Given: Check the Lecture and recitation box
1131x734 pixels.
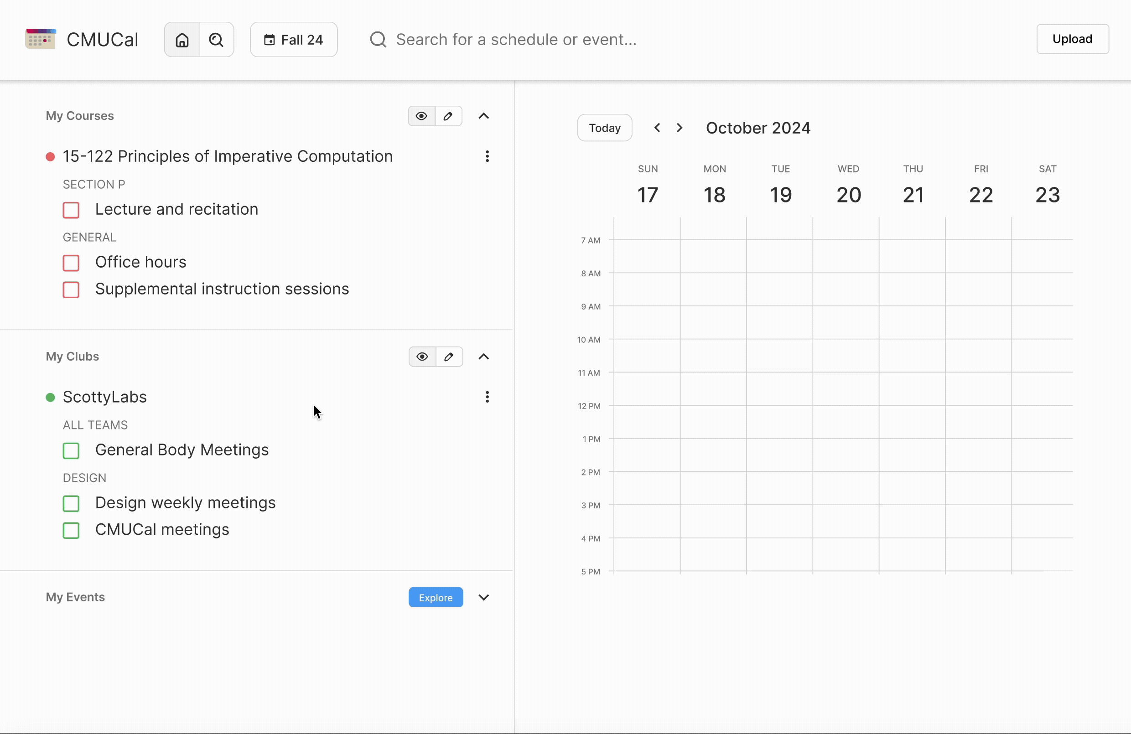Looking at the screenshot, I should (71, 210).
